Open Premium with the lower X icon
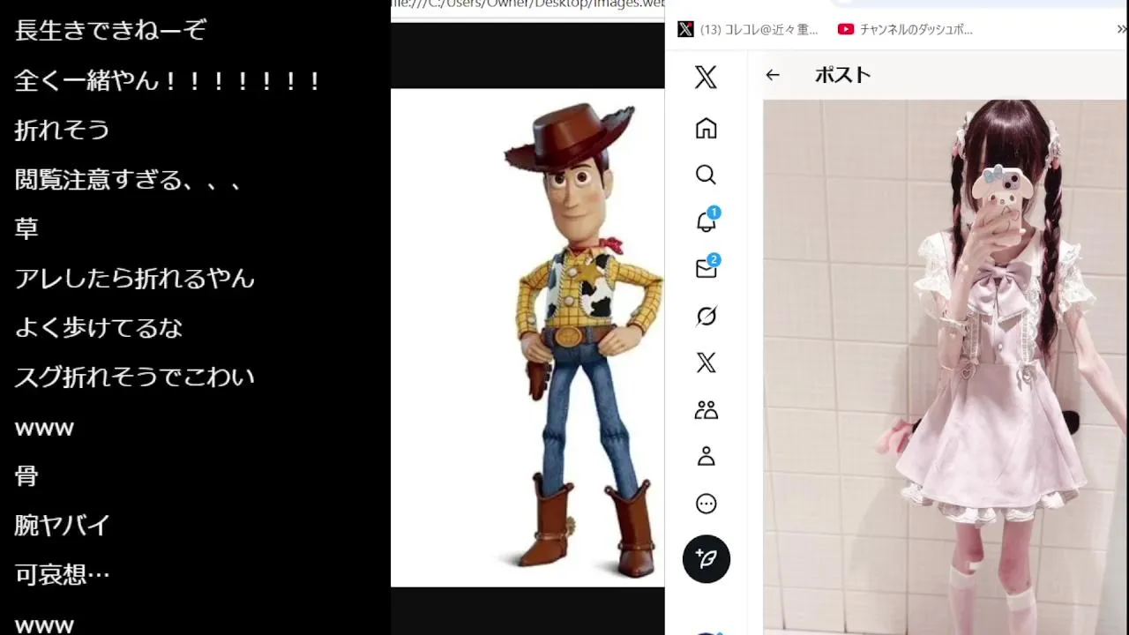This screenshot has height=635, width=1129. 706,362
